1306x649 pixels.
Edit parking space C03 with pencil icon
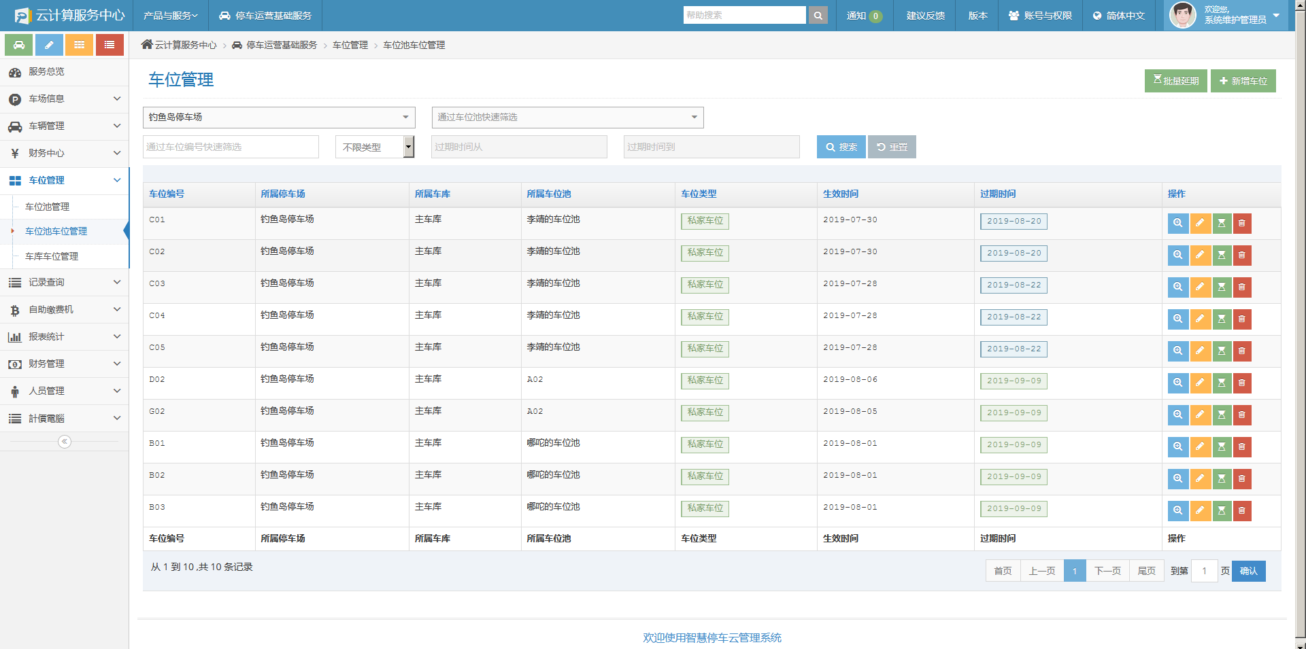coord(1200,287)
